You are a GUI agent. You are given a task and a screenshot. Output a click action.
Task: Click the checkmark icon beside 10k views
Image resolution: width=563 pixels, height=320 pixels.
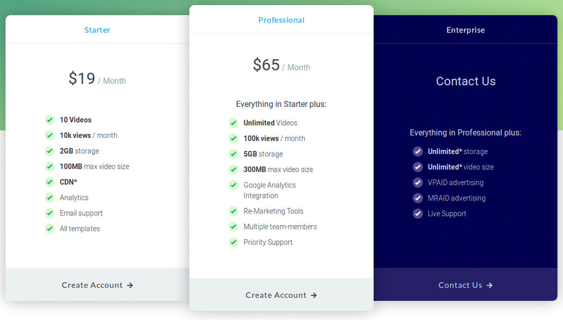coord(50,135)
